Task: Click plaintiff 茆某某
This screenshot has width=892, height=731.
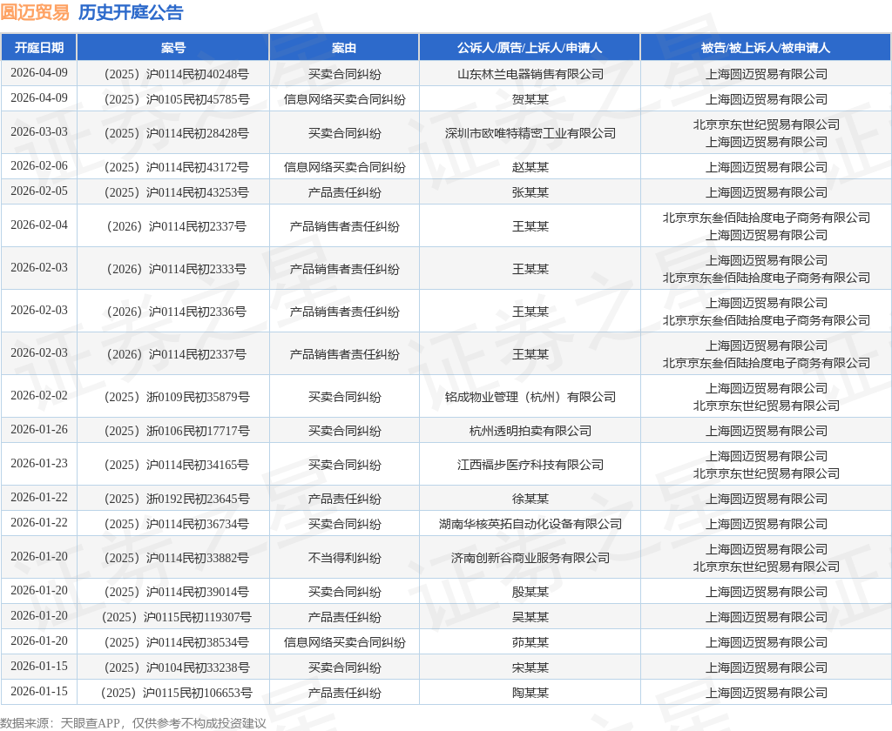Action: coord(530,642)
